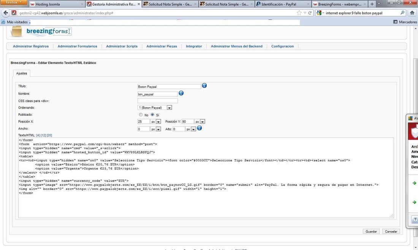The width and height of the screenshot is (418, 250).
Task: Open the Marcadores bookmarks menu
Action: (405, 22)
